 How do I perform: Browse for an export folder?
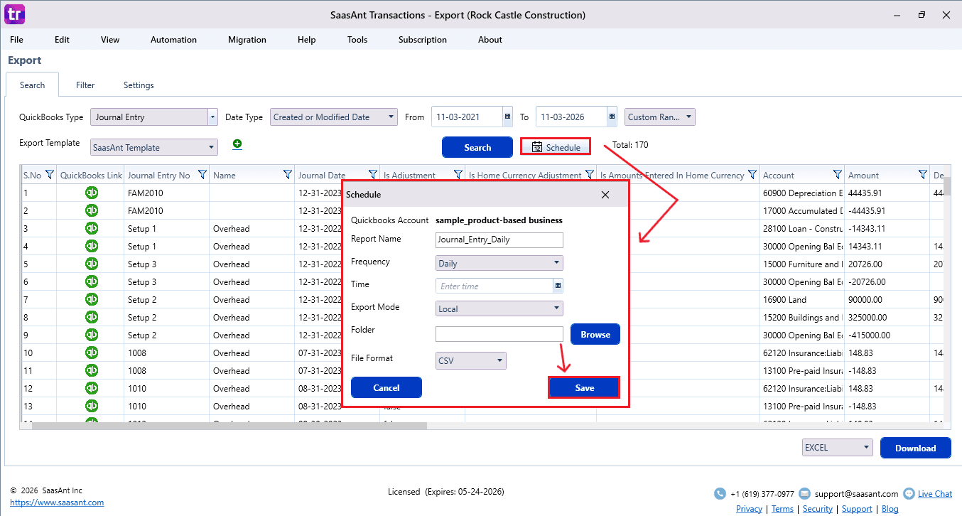tap(595, 334)
